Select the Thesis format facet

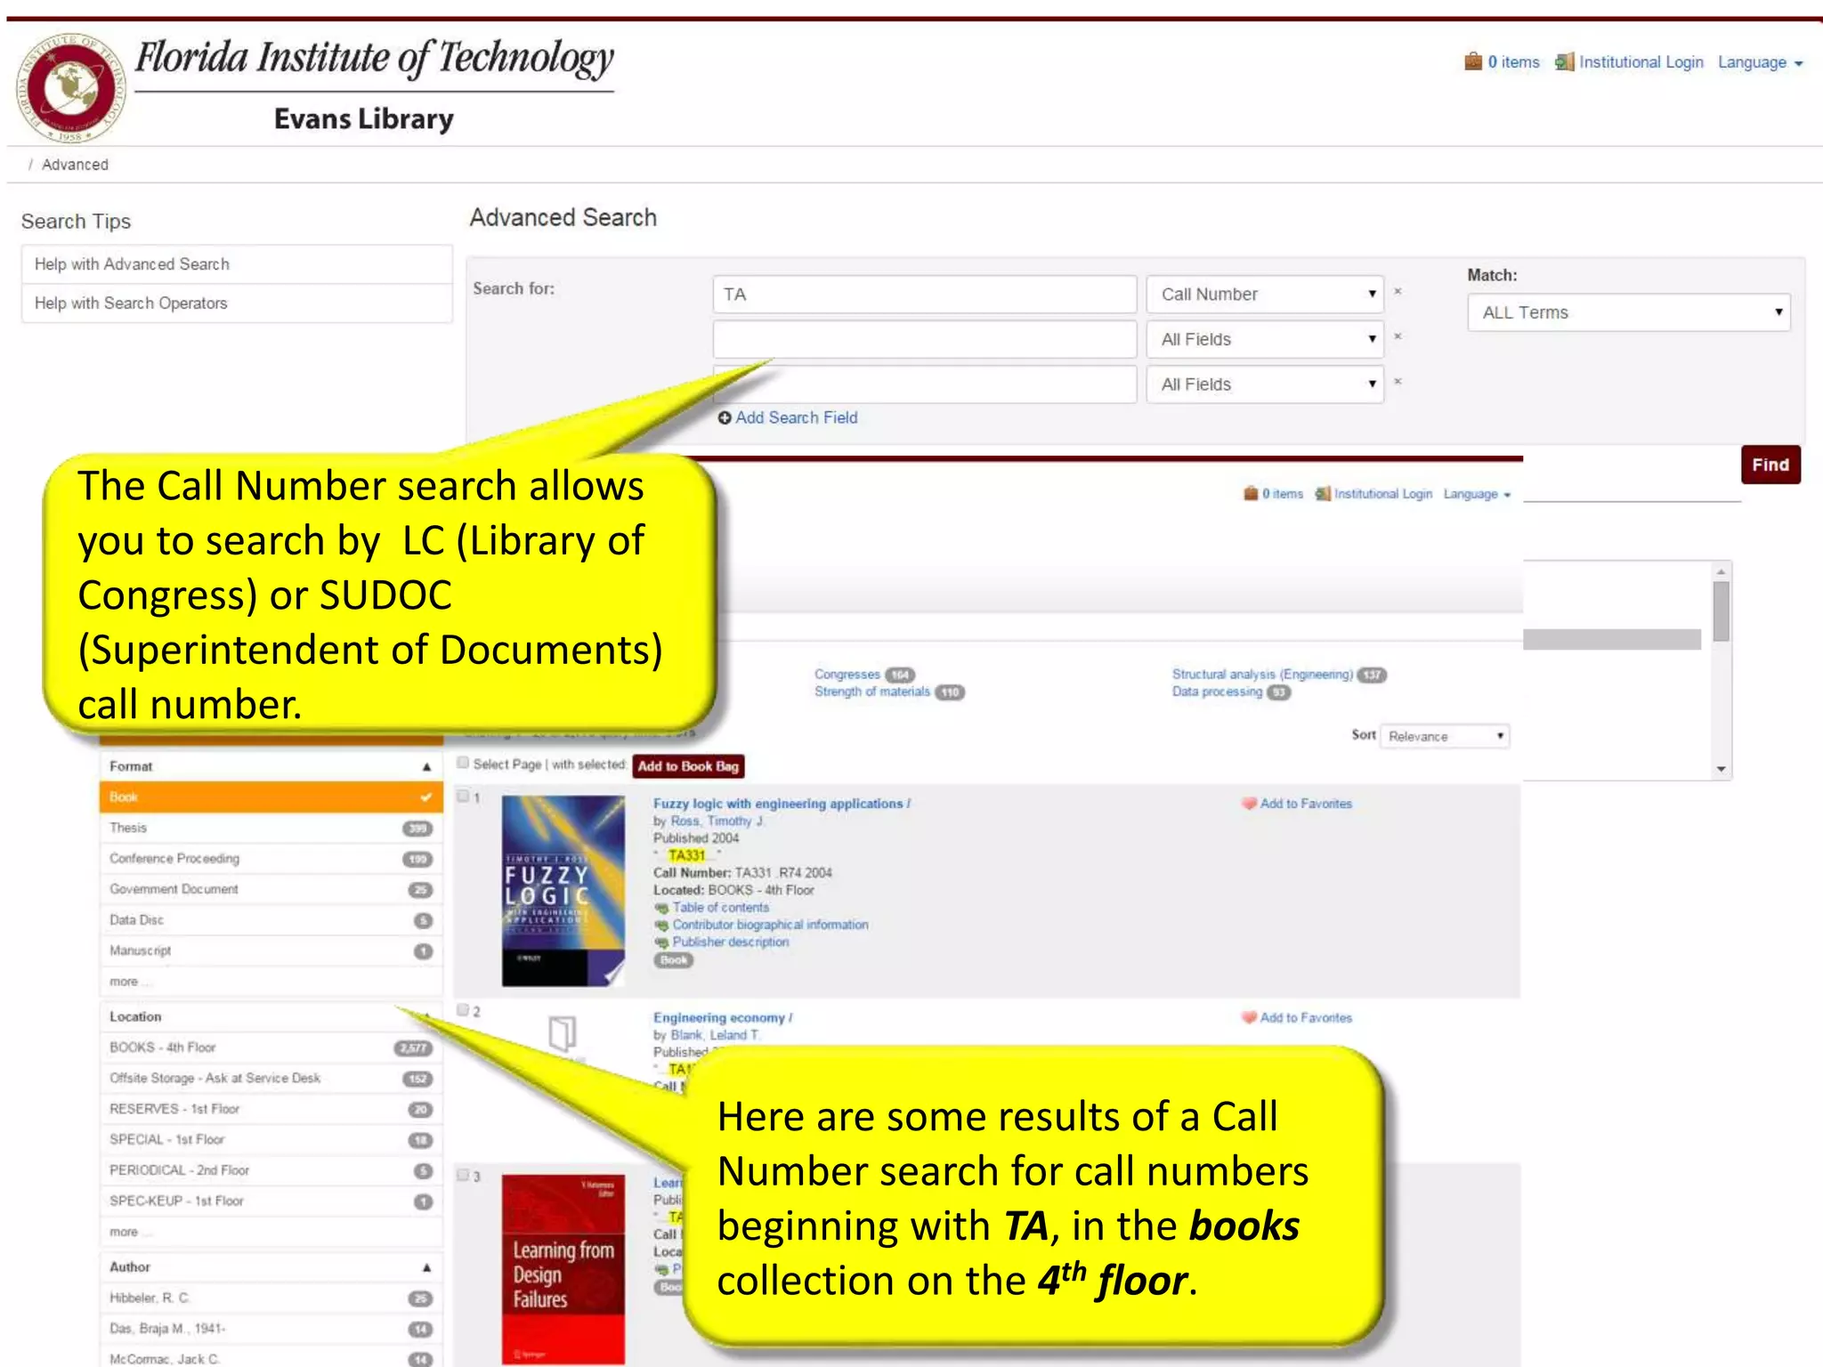(x=271, y=828)
